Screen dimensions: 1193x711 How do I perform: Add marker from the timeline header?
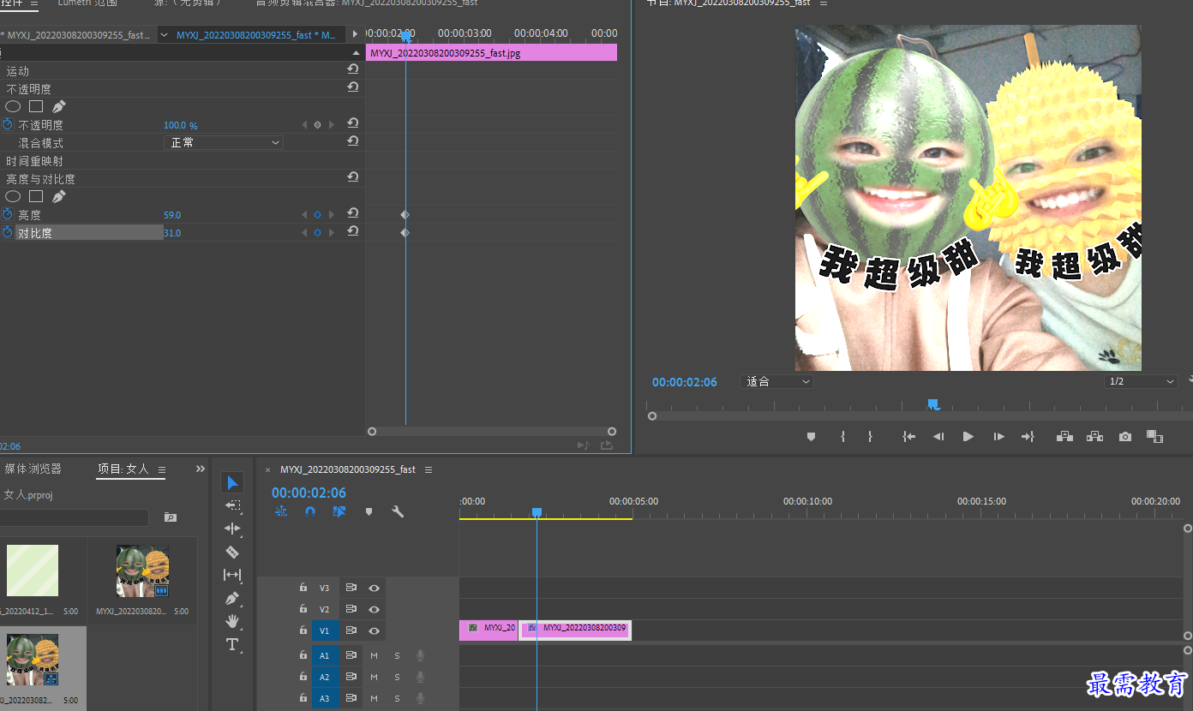point(369,511)
